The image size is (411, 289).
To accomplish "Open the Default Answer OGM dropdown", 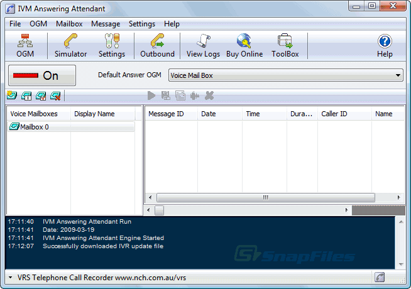I will pos(286,75).
